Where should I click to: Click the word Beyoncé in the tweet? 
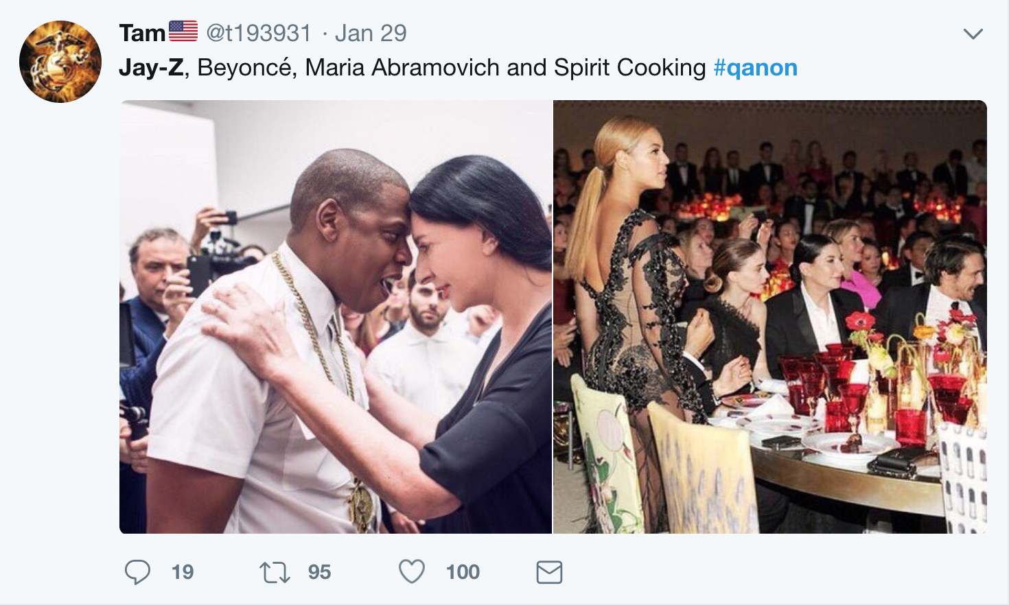coord(244,68)
